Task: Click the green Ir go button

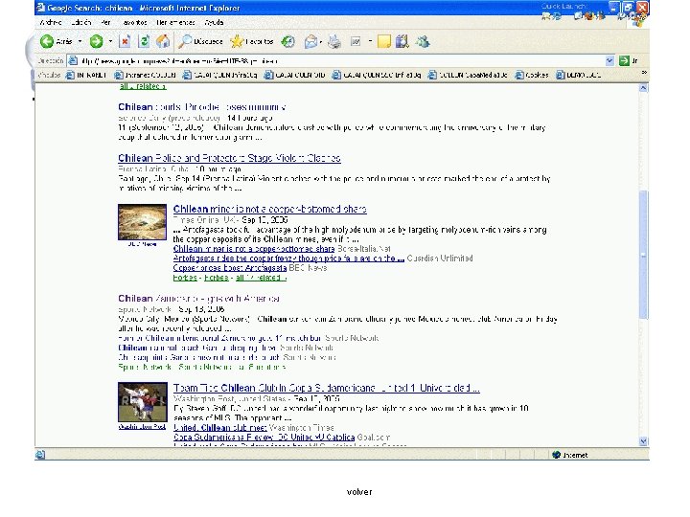Action: pos(629,60)
